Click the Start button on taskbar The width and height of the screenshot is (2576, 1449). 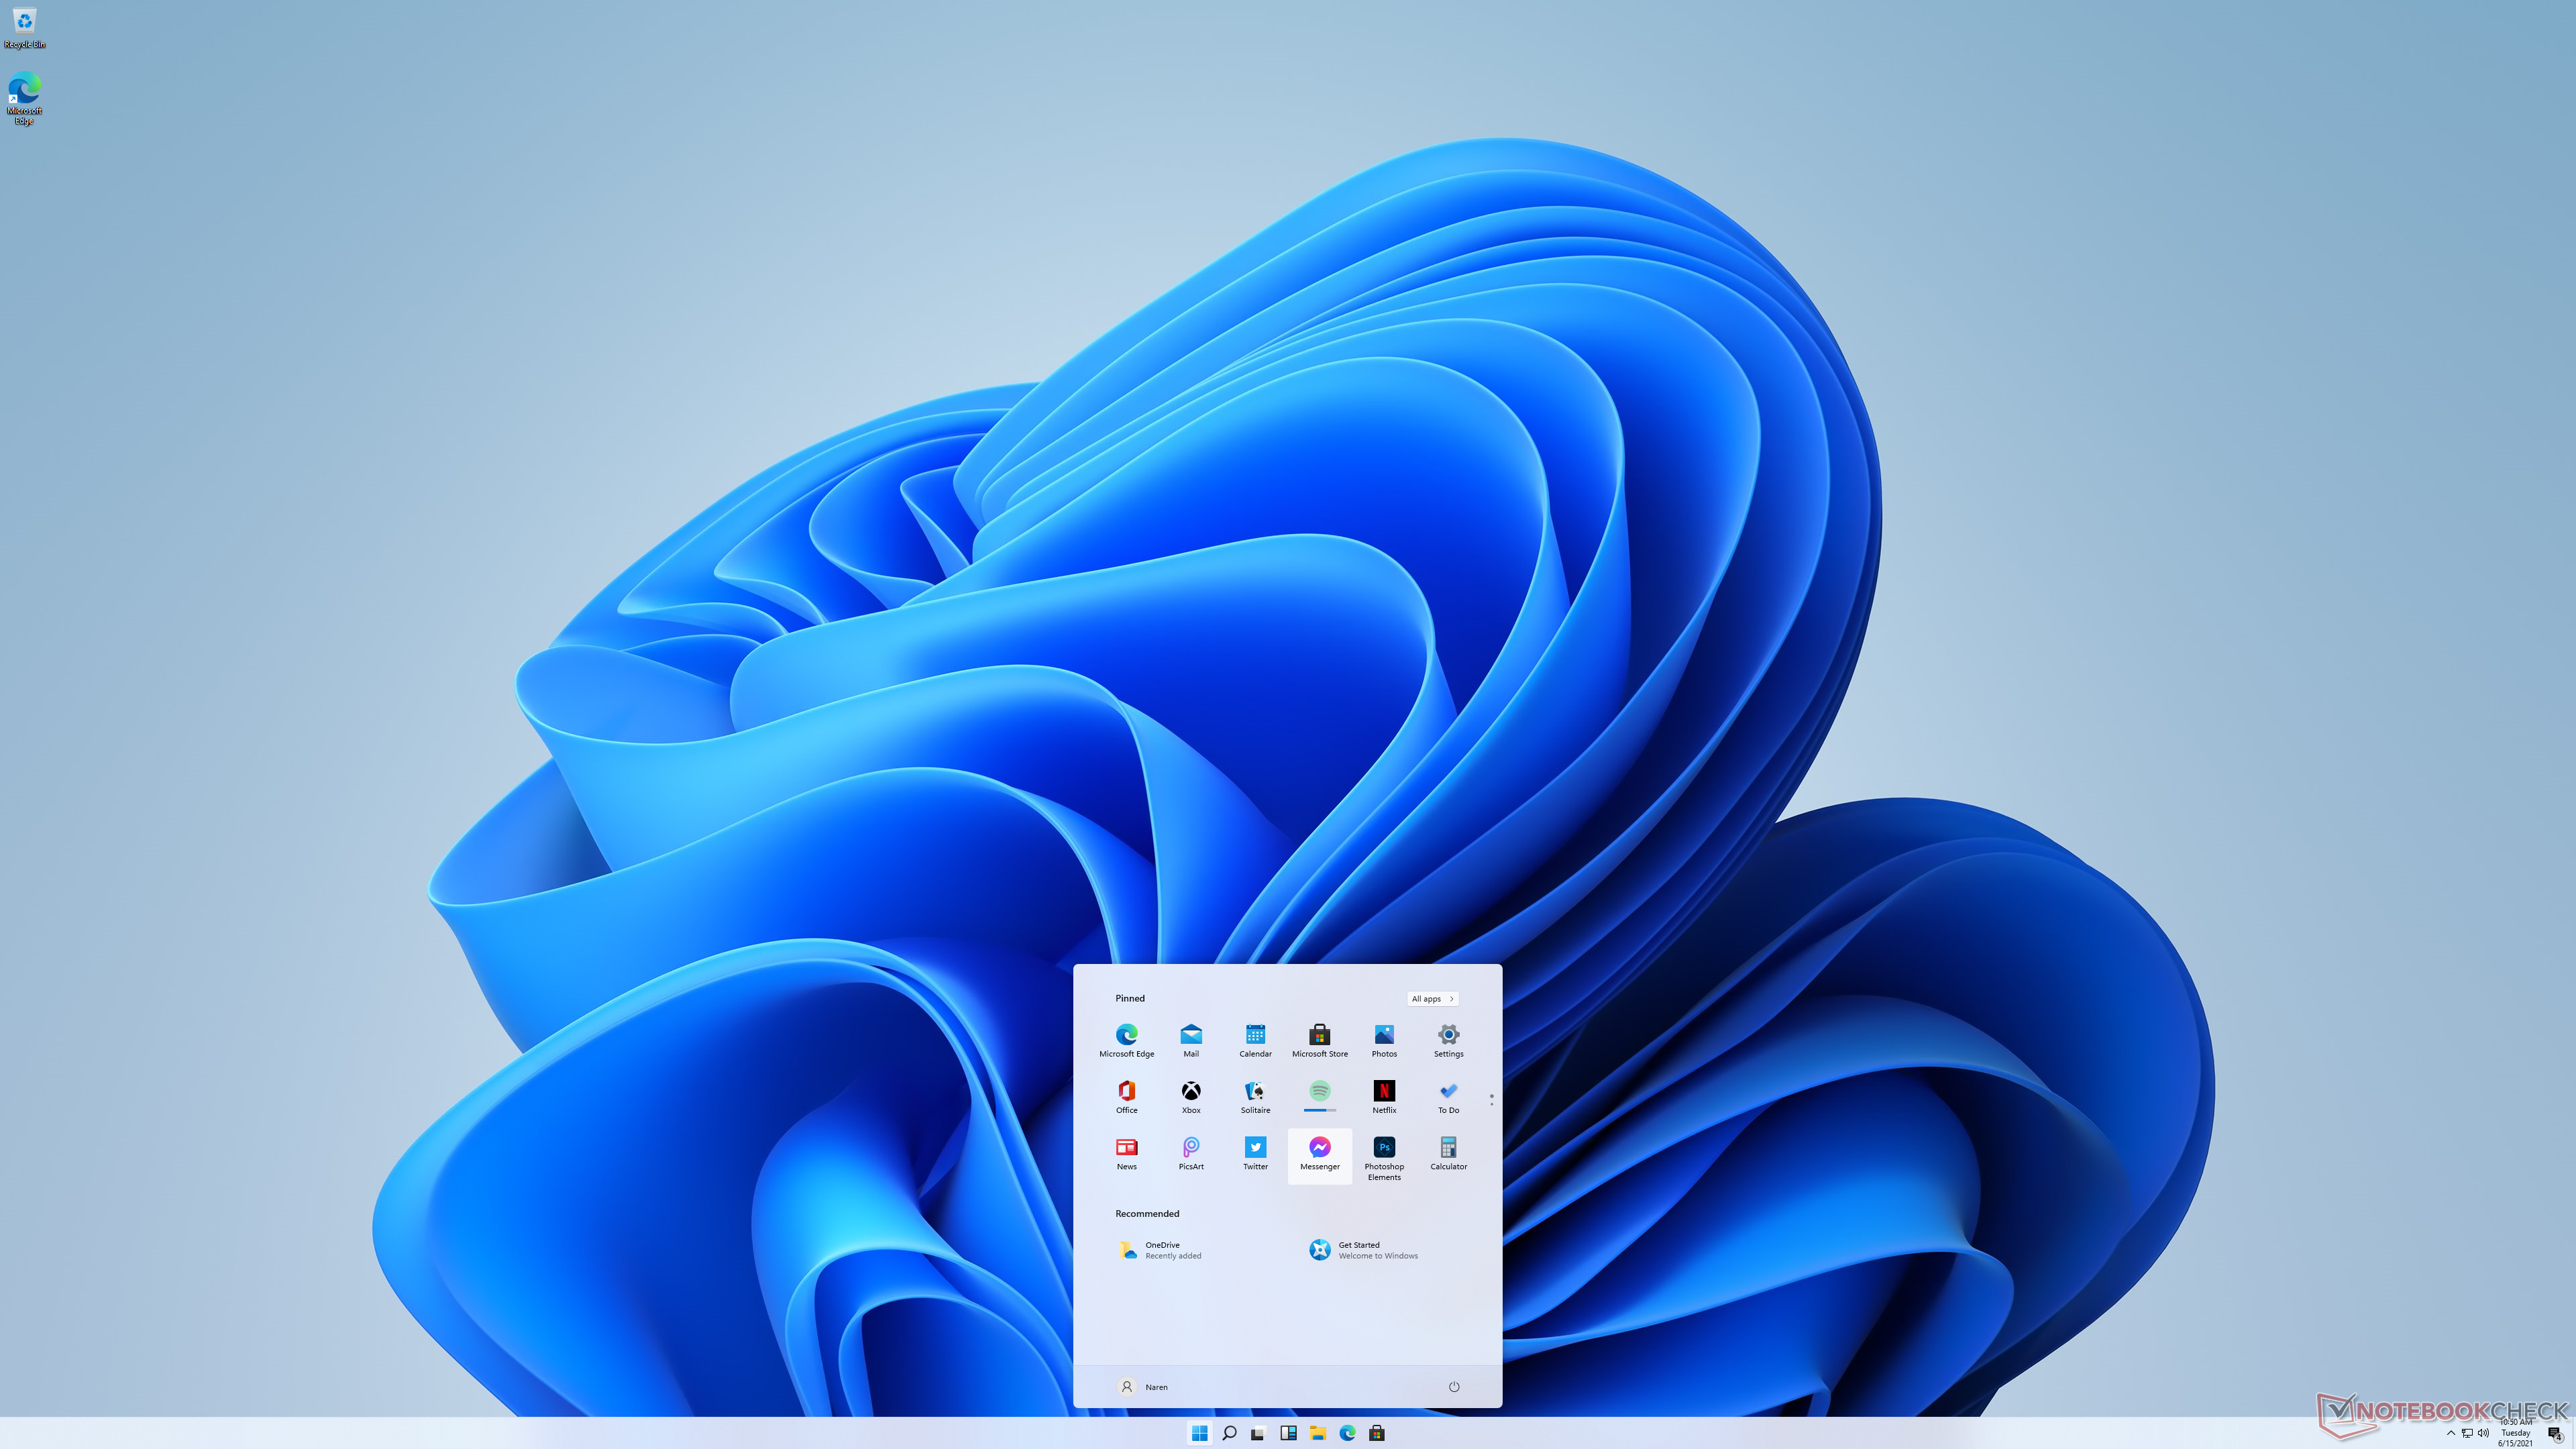[x=1197, y=1433]
